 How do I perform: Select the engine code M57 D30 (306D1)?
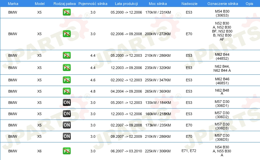click(x=222, y=104)
